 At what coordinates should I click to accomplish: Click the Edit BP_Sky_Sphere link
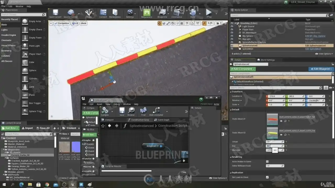pyautogui.click(x=315, y=36)
